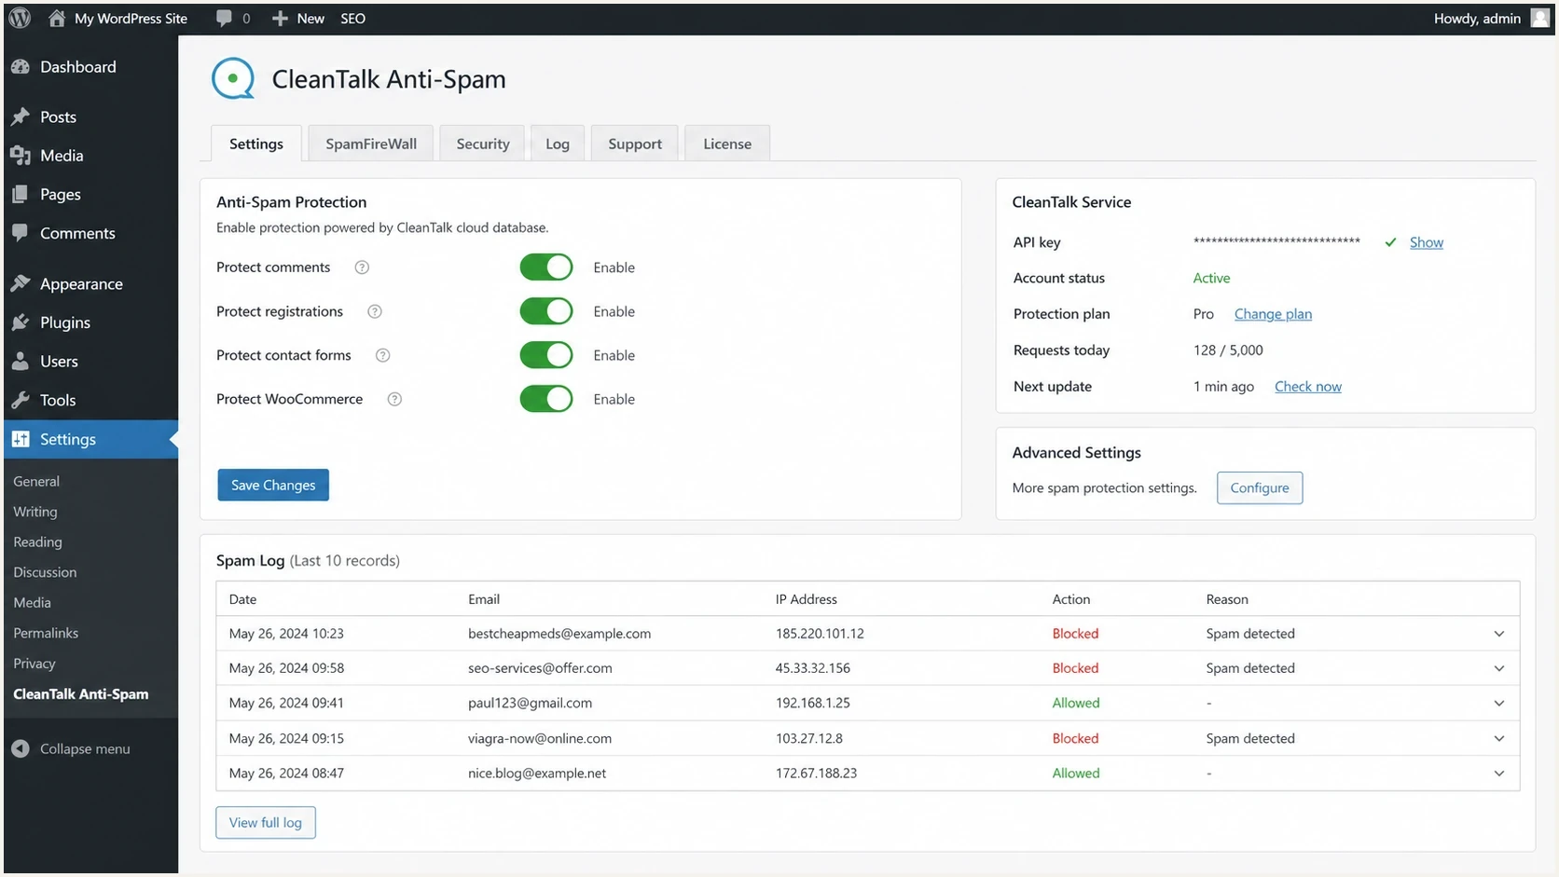Expand the paul123@gmail.com log row
This screenshot has width=1559, height=877.
coord(1498,704)
